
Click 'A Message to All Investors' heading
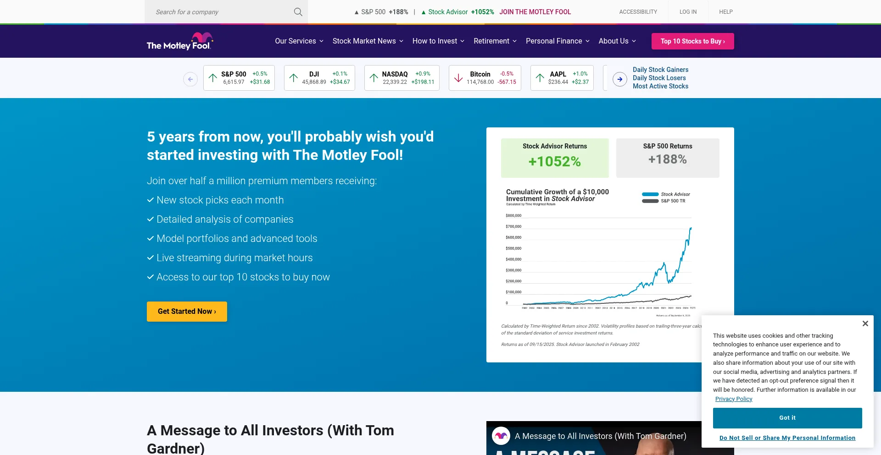(x=270, y=439)
